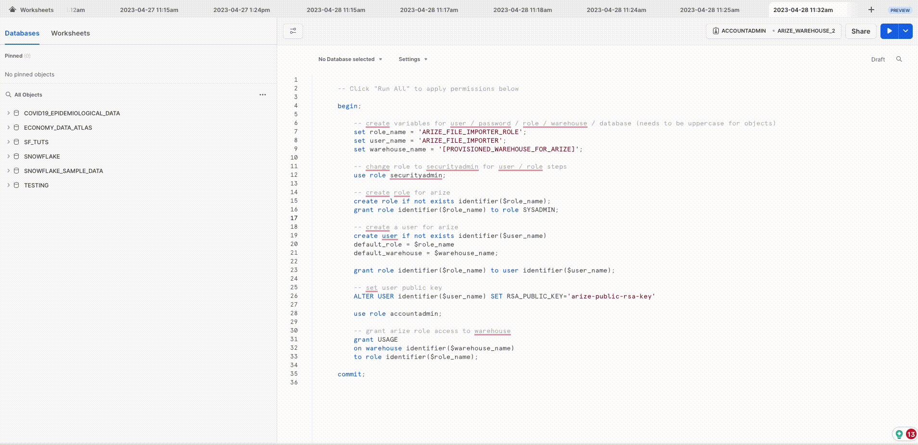918x445 pixels.
Task: Open the 2023-04-28 11:17am worksheet tab
Action: tap(429, 10)
